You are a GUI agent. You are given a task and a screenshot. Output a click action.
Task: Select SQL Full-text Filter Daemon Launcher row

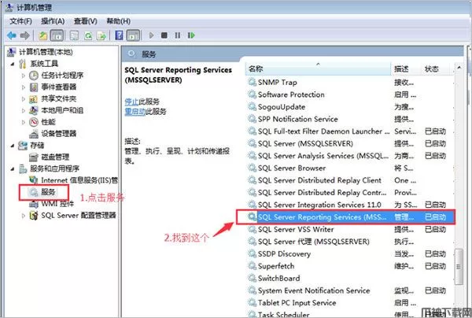tap(350, 131)
